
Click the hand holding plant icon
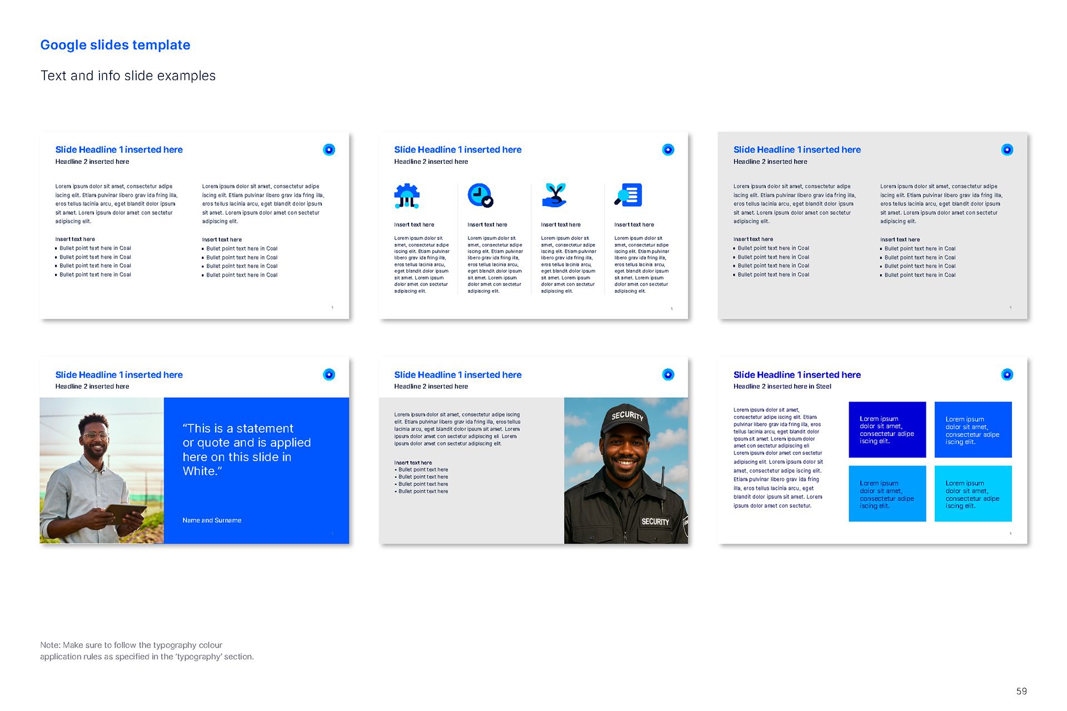click(x=554, y=196)
